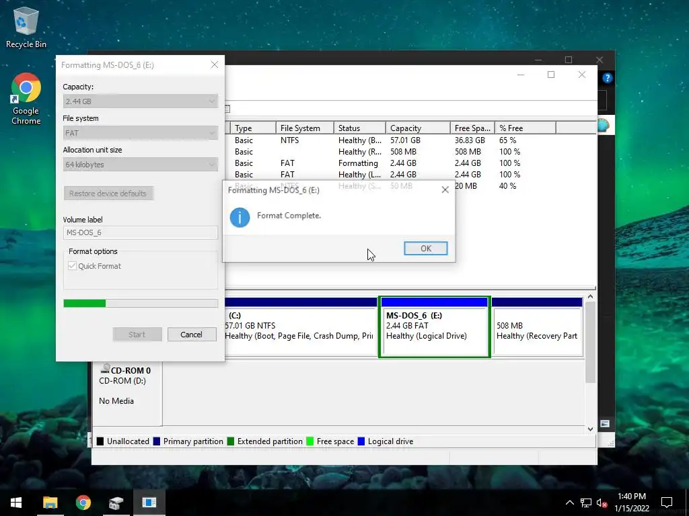689x516 pixels.
Task: Open the File system dropdown
Action: coord(141,133)
